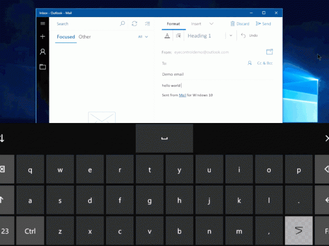Switch to Focused inbox tab
Screen dimensions: 329x246
(66, 37)
